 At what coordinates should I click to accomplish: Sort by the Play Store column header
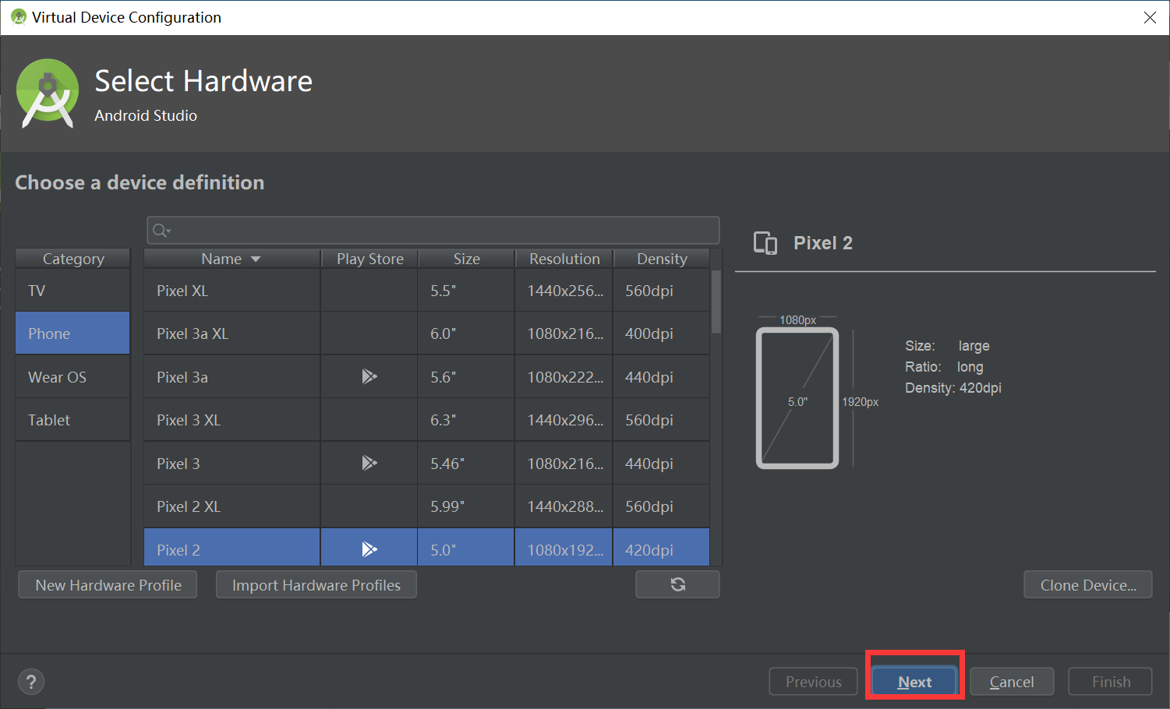click(x=370, y=259)
